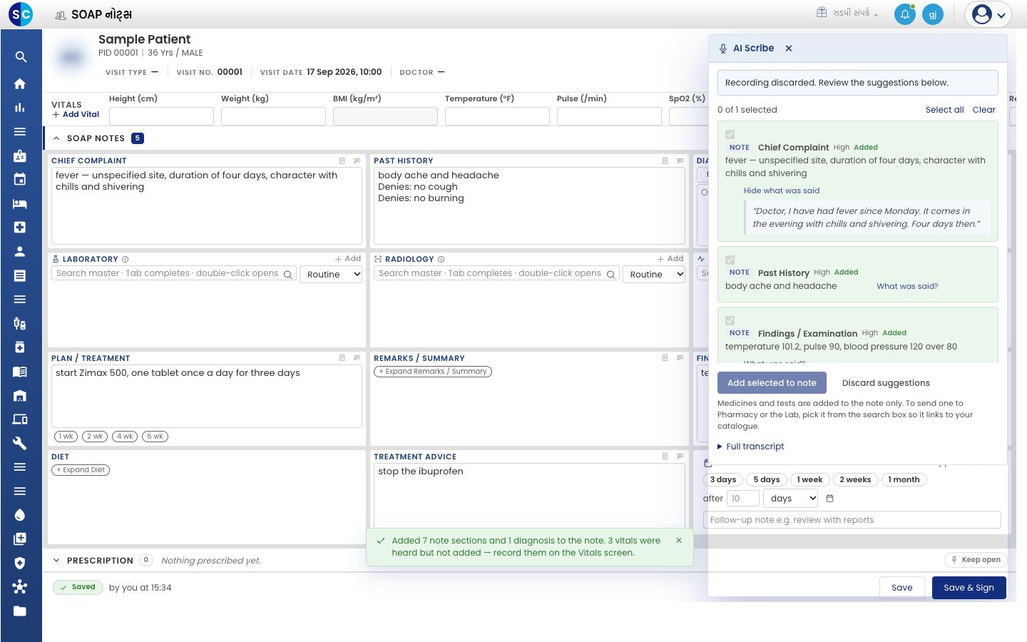Expand Remarks / Summary section
Viewport: 1027px width, 642px height.
[x=433, y=372]
